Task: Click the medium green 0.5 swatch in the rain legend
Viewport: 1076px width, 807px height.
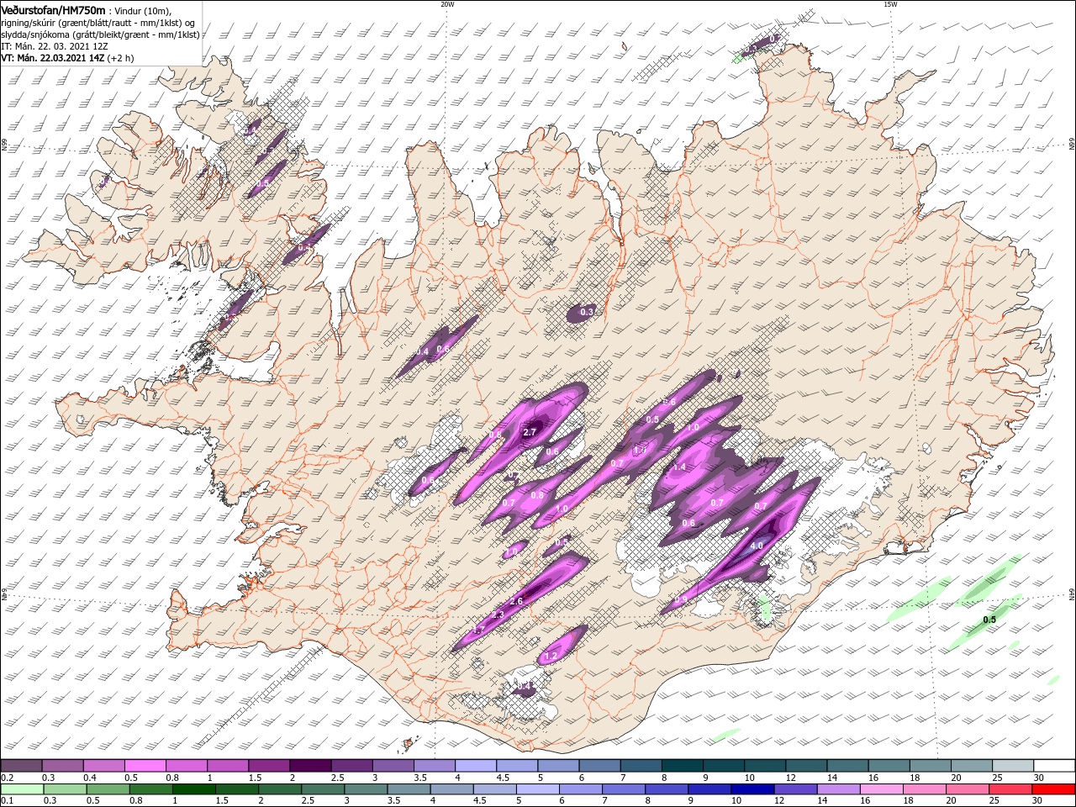Action: pos(109,789)
